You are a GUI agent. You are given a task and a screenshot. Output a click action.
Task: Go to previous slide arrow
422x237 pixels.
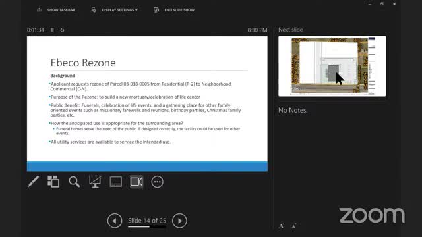tap(115, 221)
